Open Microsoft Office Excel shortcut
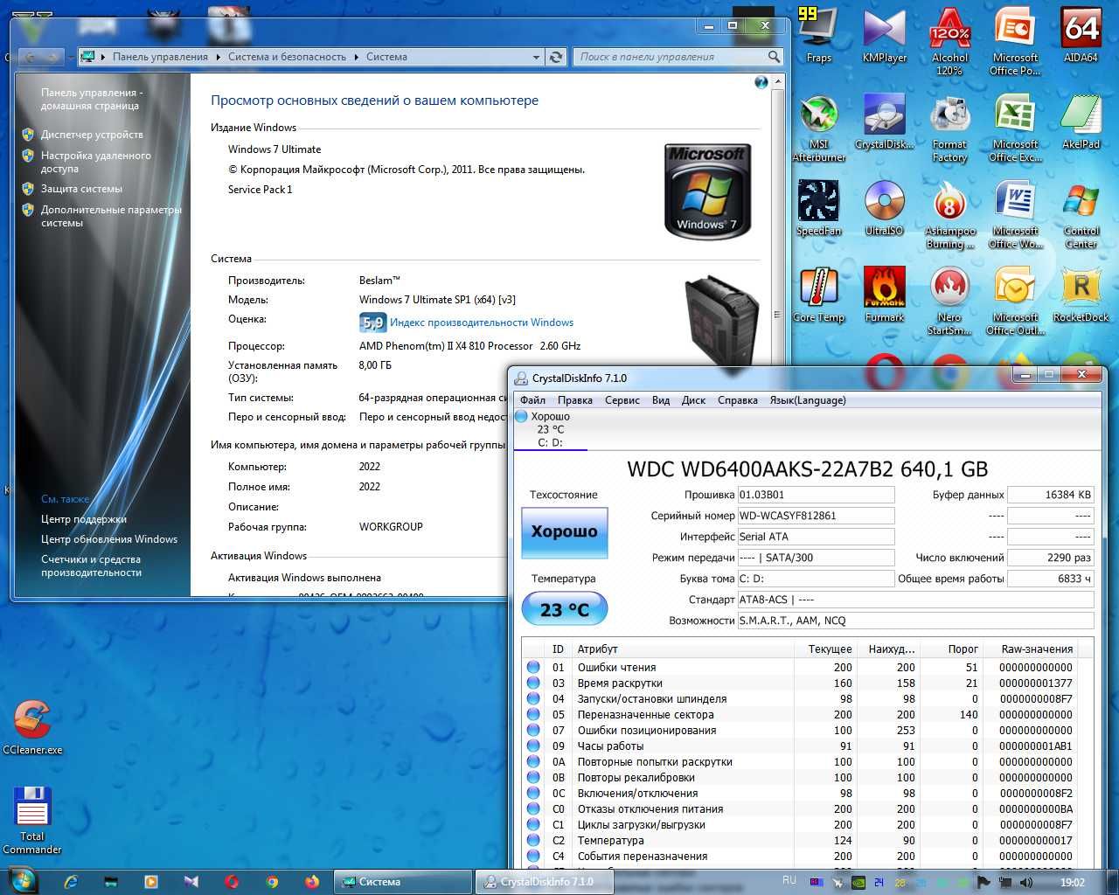 coord(1015,128)
